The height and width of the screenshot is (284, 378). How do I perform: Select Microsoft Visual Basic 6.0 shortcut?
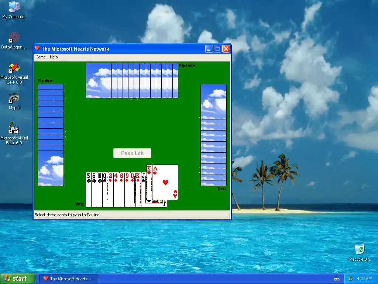pyautogui.click(x=14, y=133)
